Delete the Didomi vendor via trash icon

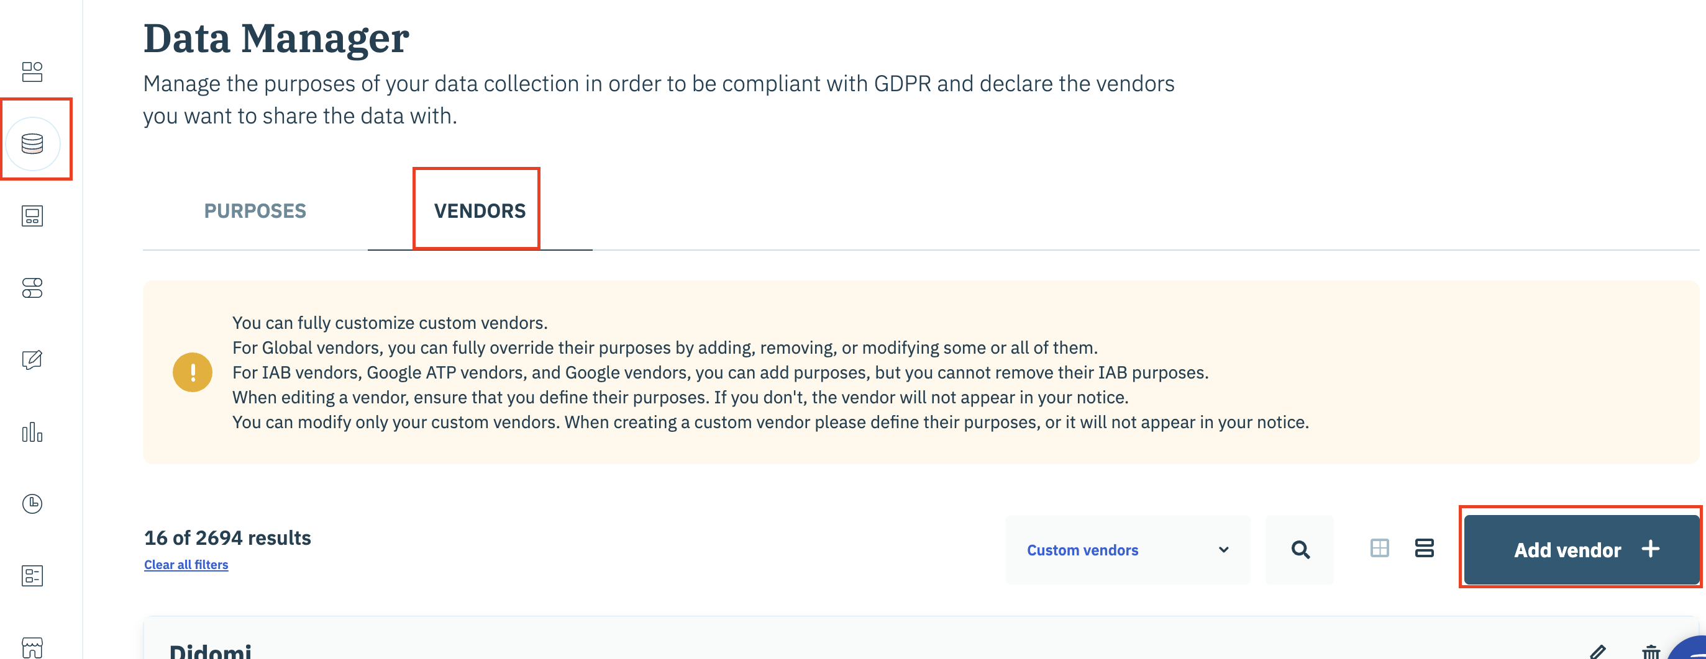(1651, 652)
